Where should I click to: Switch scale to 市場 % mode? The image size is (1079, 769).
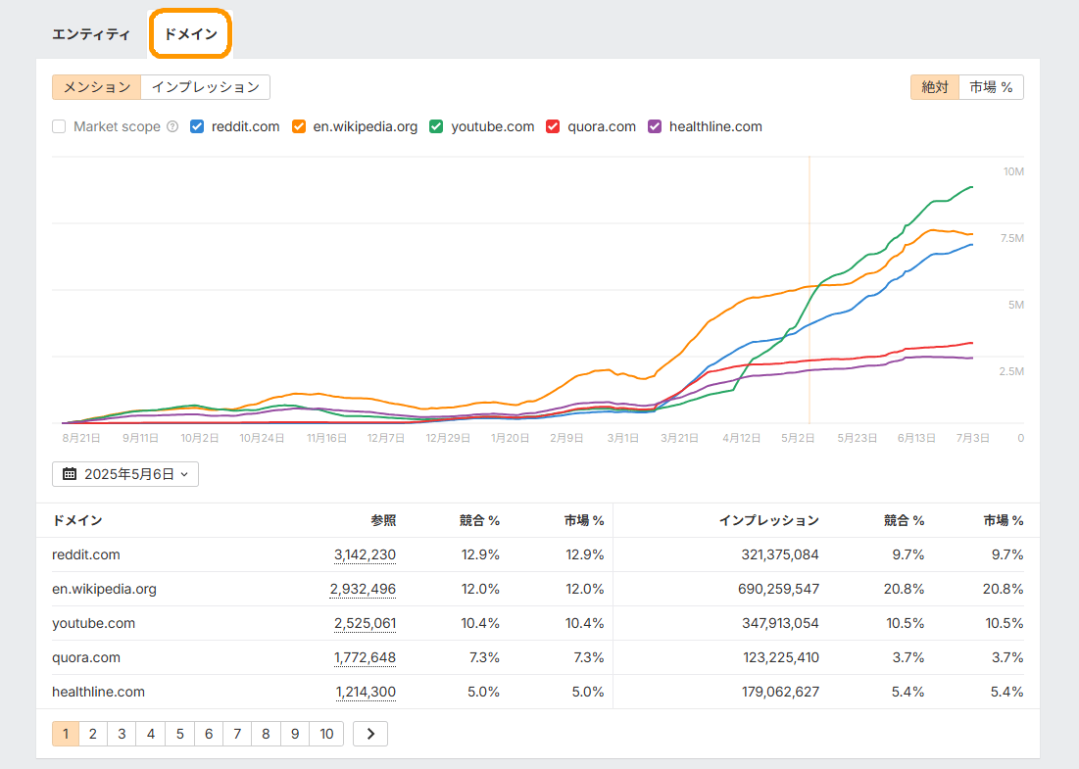991,87
